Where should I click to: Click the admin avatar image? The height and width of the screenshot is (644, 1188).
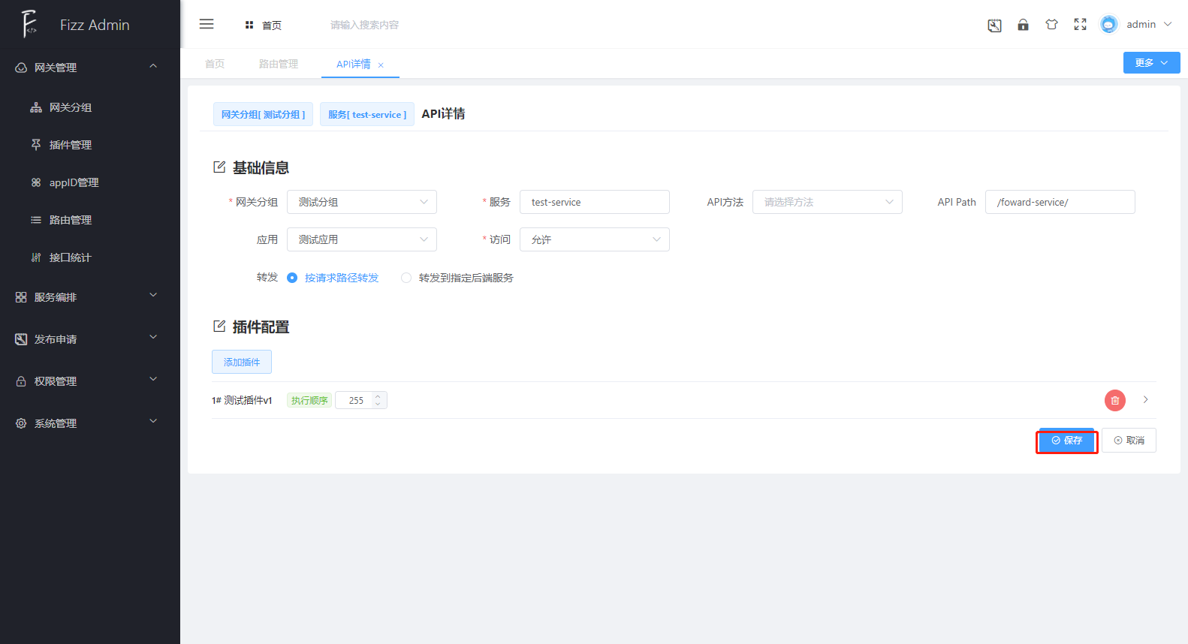1108,25
